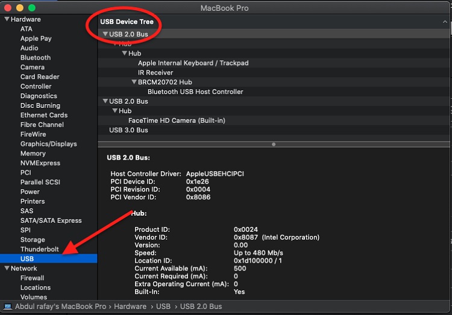Select Bluetooth USB Host Controller row
452x315 pixels.
tap(274, 92)
